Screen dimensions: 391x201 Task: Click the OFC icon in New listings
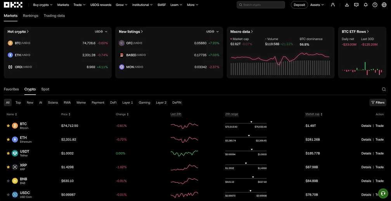pos(122,43)
